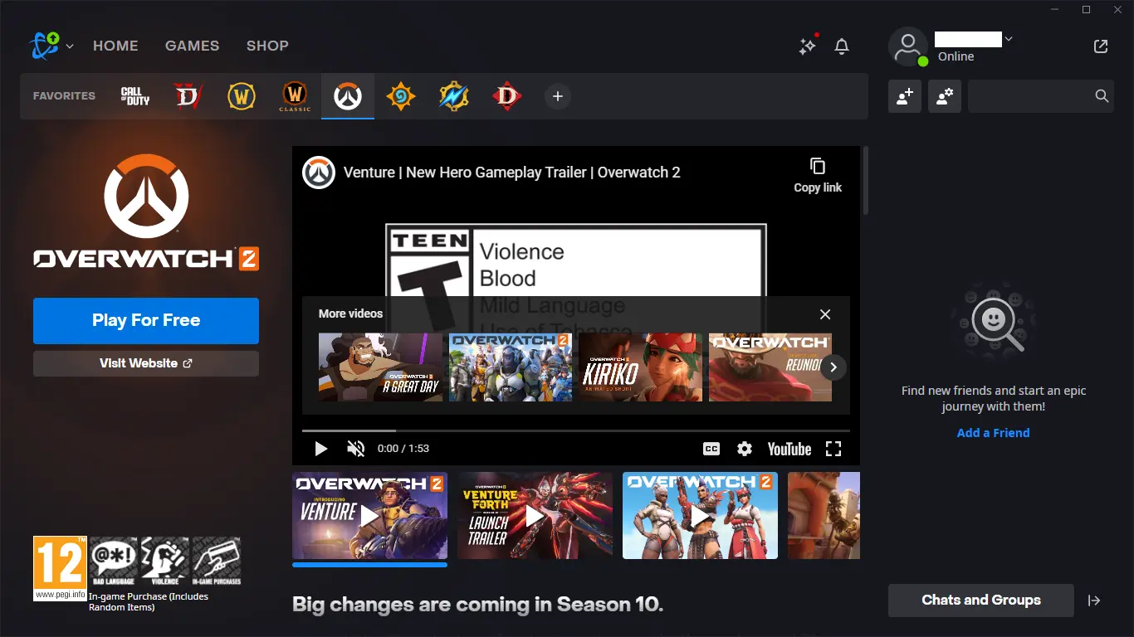Open the SHOP tab
Screen dimensions: 1134x637
coord(267,46)
